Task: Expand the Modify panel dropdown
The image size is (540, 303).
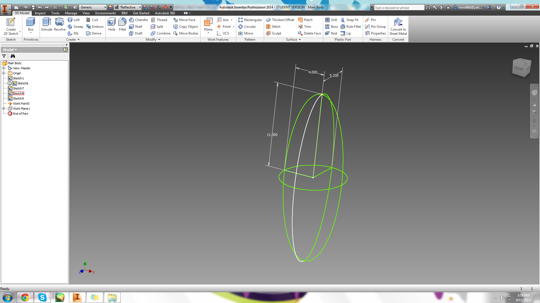Action: point(159,40)
